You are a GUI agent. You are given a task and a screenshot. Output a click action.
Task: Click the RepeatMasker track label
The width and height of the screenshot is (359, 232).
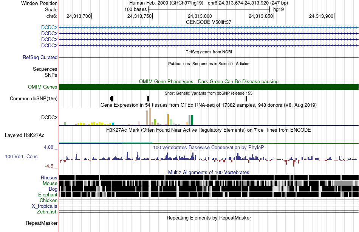42,223
